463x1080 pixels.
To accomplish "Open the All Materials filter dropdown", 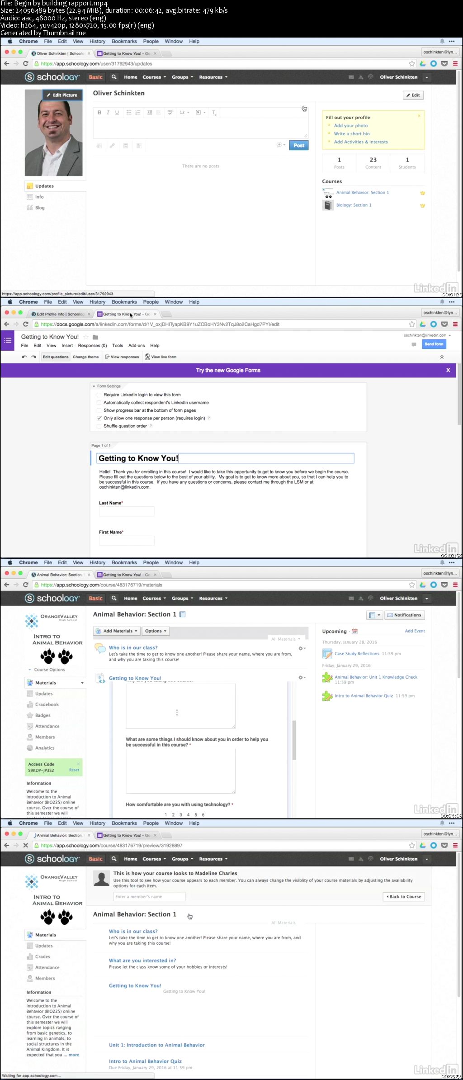I will pos(286,639).
